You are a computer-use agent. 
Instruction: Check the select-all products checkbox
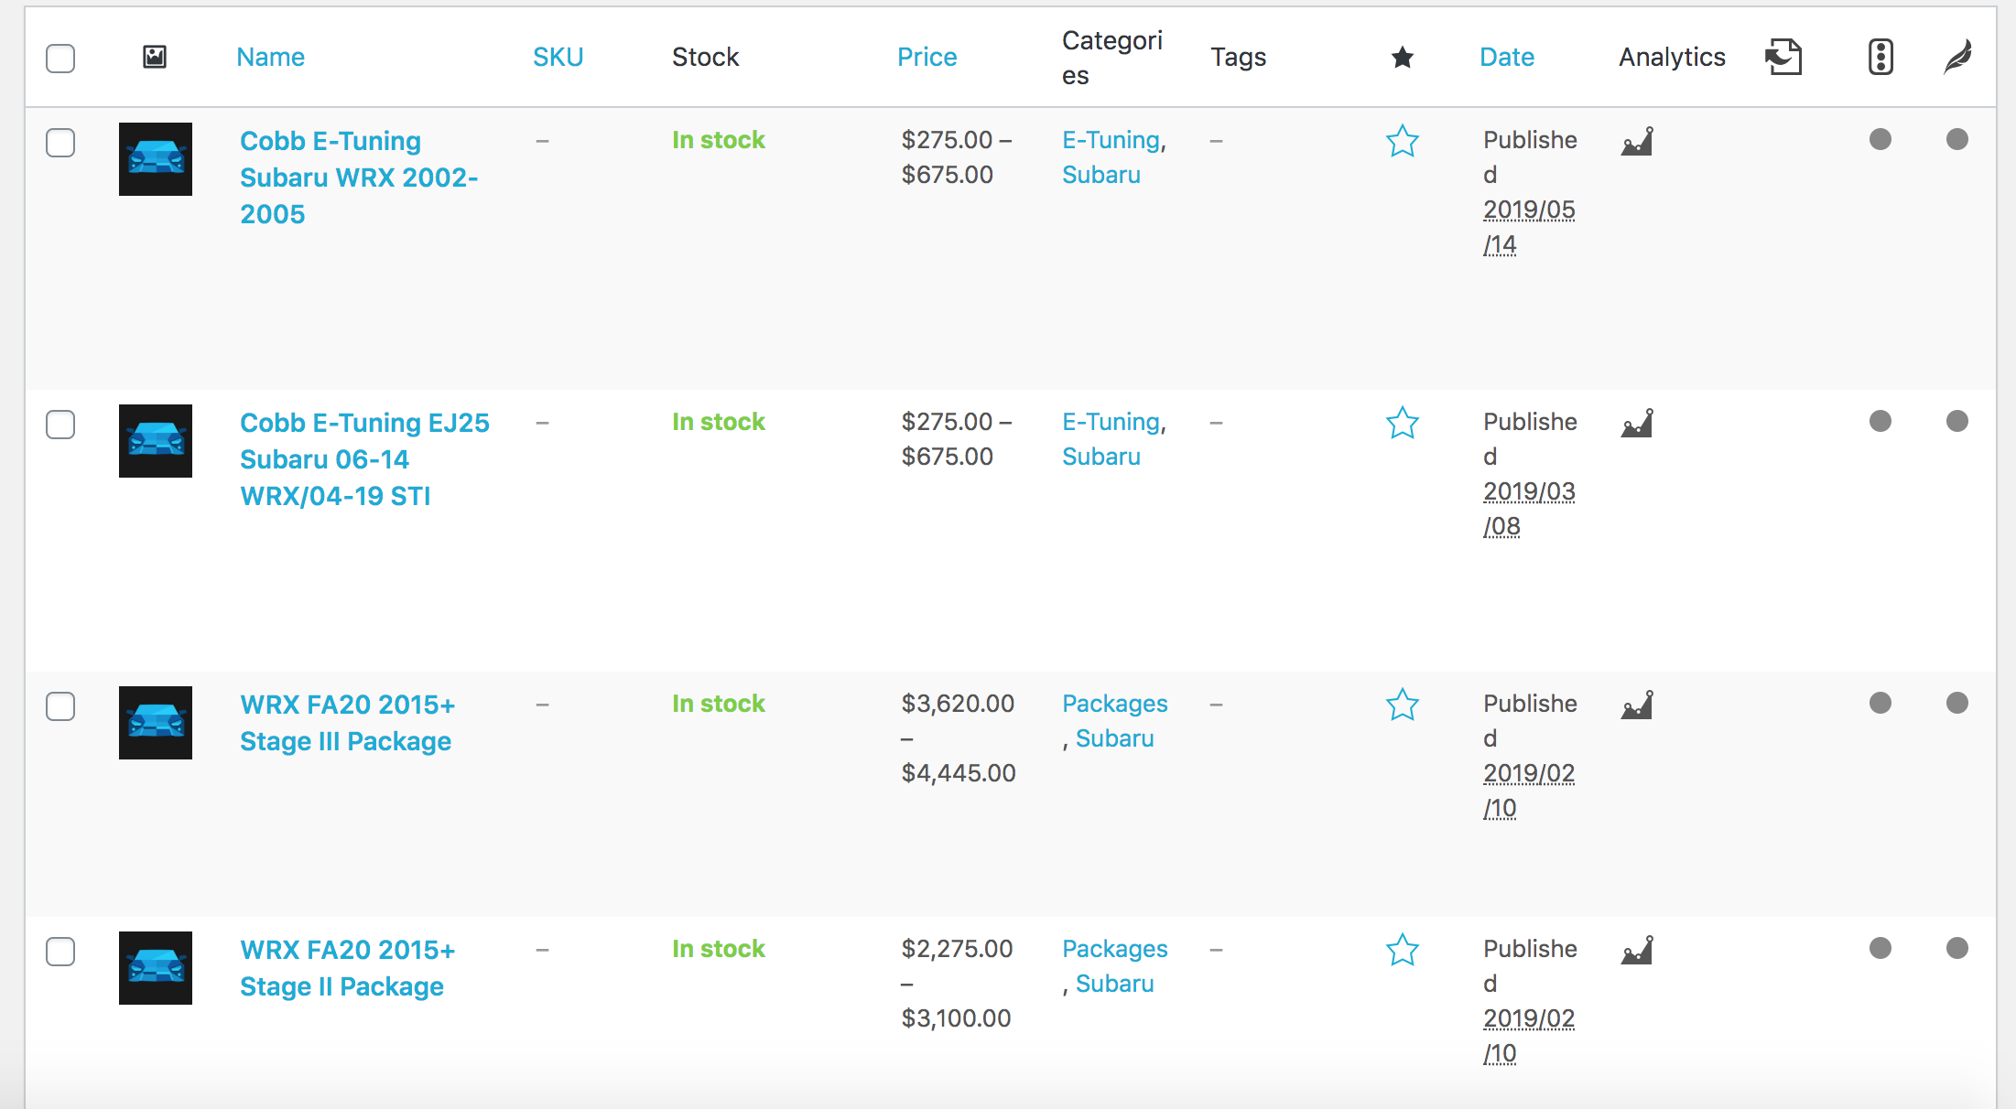coord(60,58)
